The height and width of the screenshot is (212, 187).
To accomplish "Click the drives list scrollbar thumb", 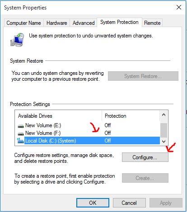I will (x=164, y=130).
